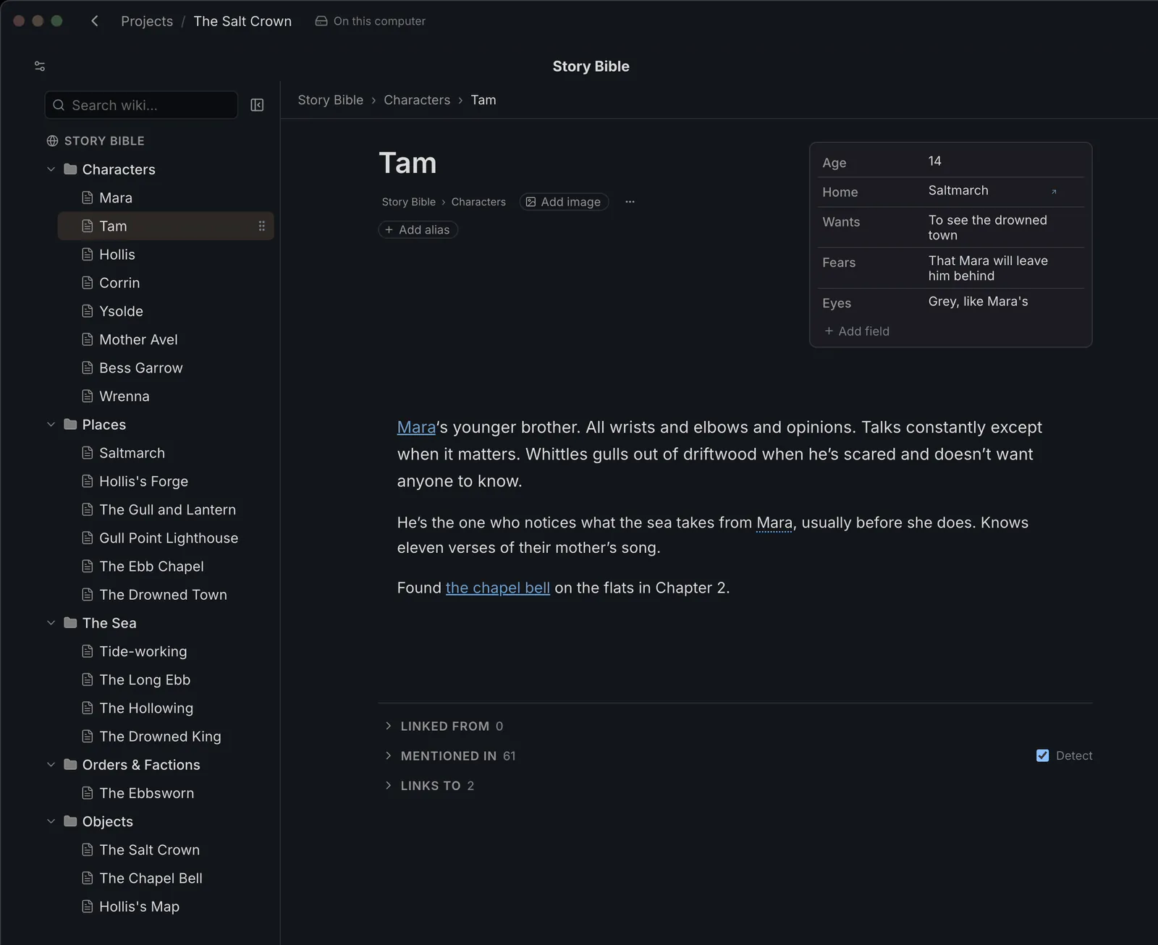This screenshot has width=1158, height=945.
Task: Open the Saltmarch link arrow in Home field
Action: pyautogui.click(x=1054, y=192)
